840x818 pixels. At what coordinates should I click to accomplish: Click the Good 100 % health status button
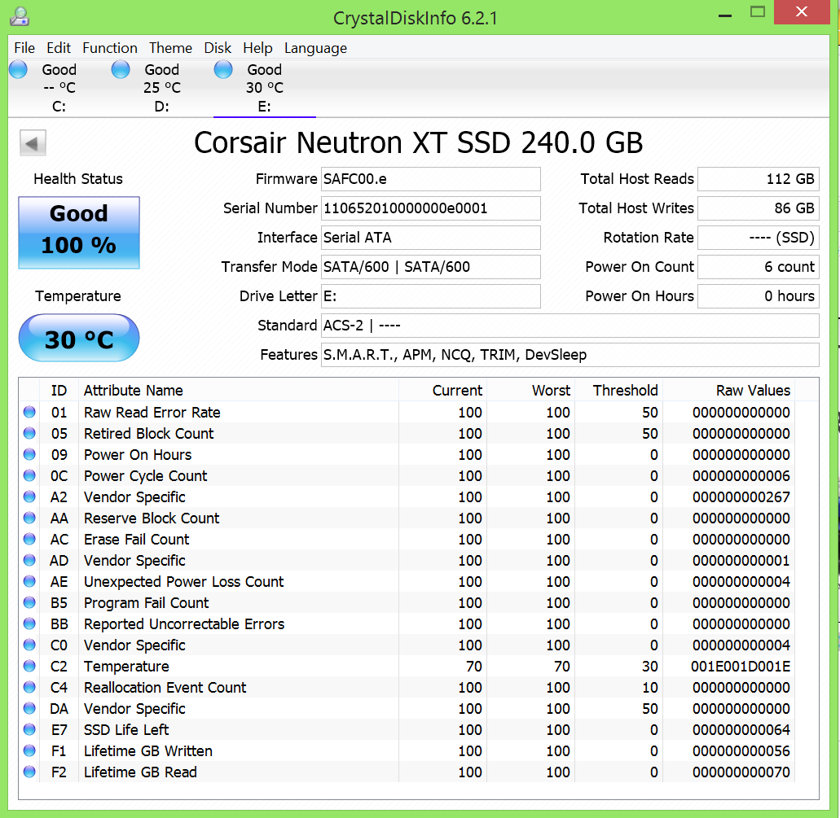coord(79,232)
